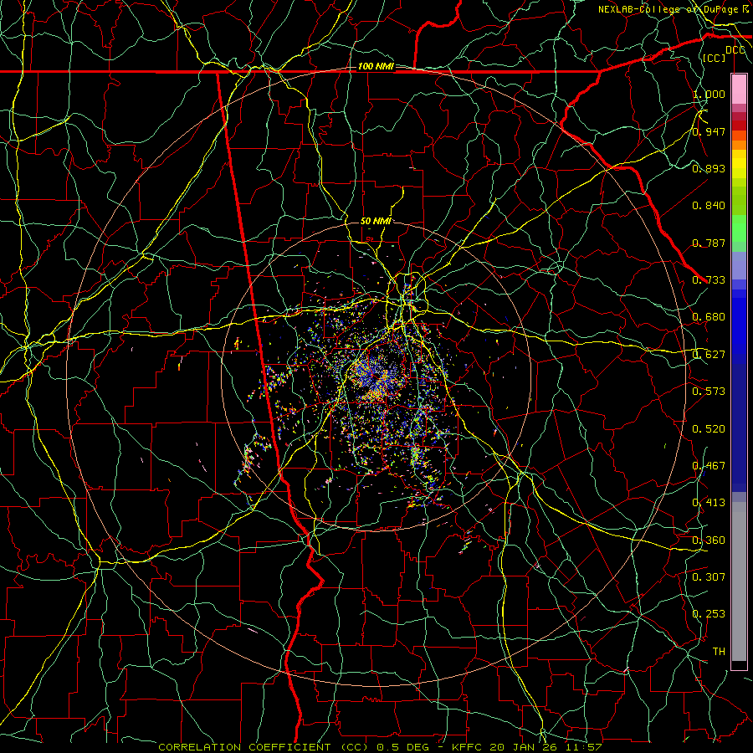Pick the gray band of the color scale
This screenshot has width=753, height=753.
(x=739, y=581)
